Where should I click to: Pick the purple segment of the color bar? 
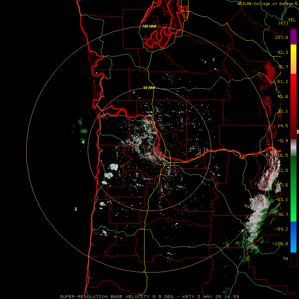tap(293, 37)
